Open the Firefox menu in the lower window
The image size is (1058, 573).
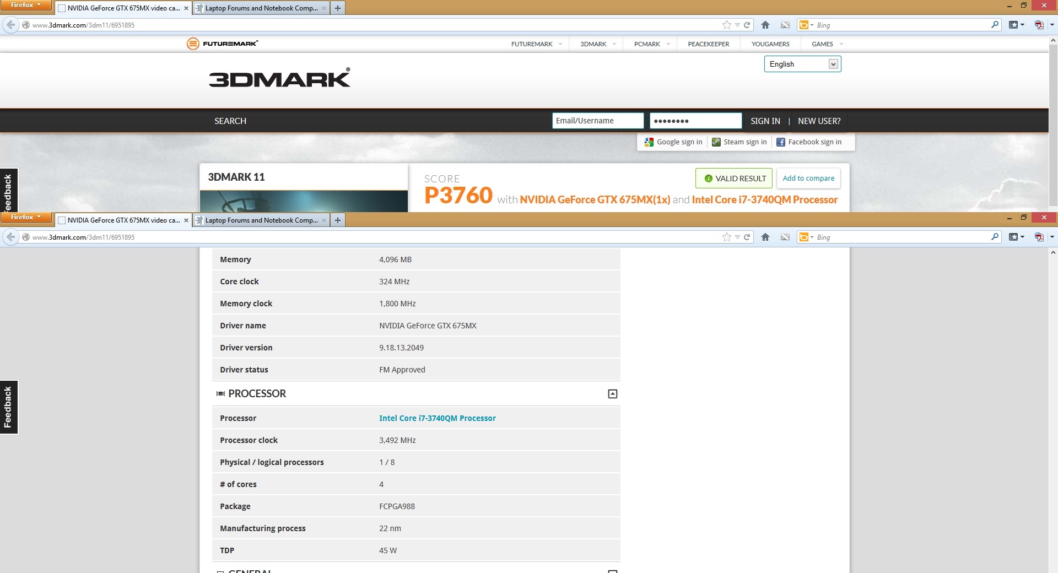coord(25,217)
